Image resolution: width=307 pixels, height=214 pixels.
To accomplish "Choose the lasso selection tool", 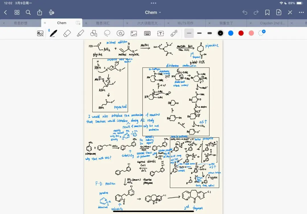I will click(x=107, y=33).
